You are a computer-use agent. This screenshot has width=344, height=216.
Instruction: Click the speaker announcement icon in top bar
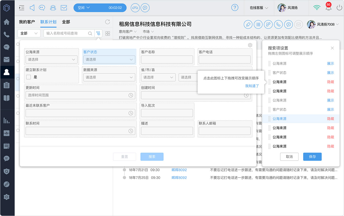coord(32,8)
